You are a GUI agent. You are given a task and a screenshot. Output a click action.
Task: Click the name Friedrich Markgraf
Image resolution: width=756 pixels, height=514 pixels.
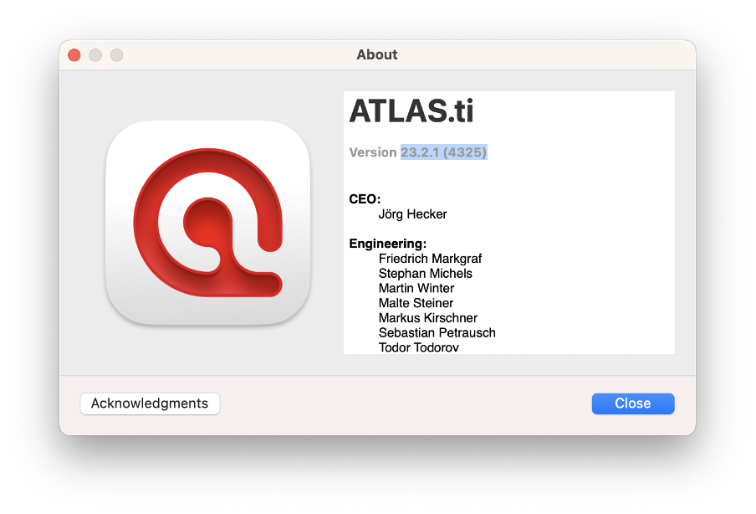tap(430, 259)
